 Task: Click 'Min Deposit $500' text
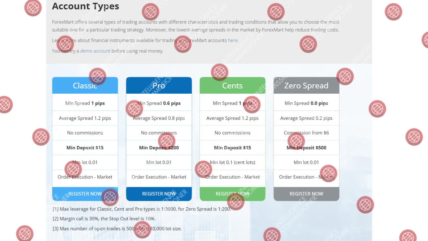pyautogui.click(x=306, y=148)
